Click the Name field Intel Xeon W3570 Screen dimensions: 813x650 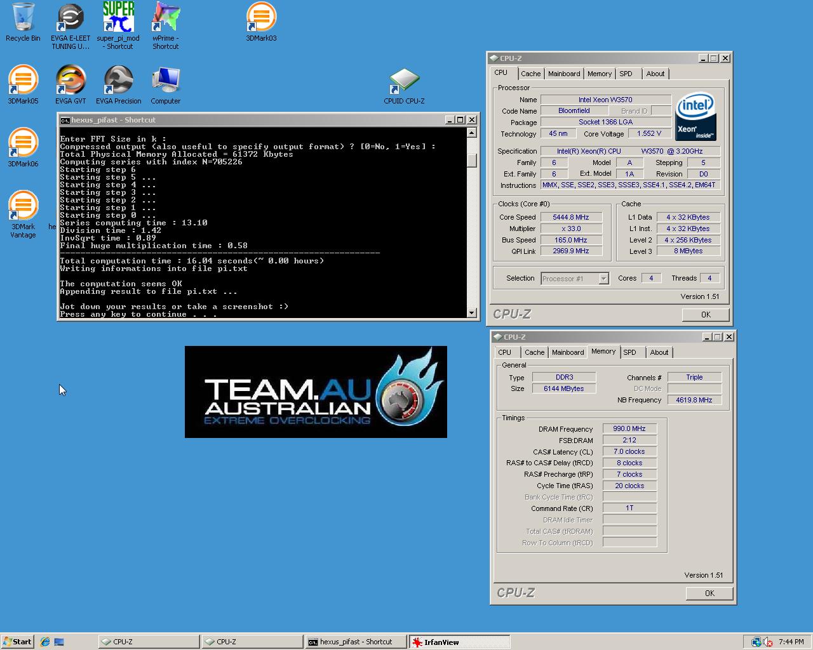pos(605,100)
